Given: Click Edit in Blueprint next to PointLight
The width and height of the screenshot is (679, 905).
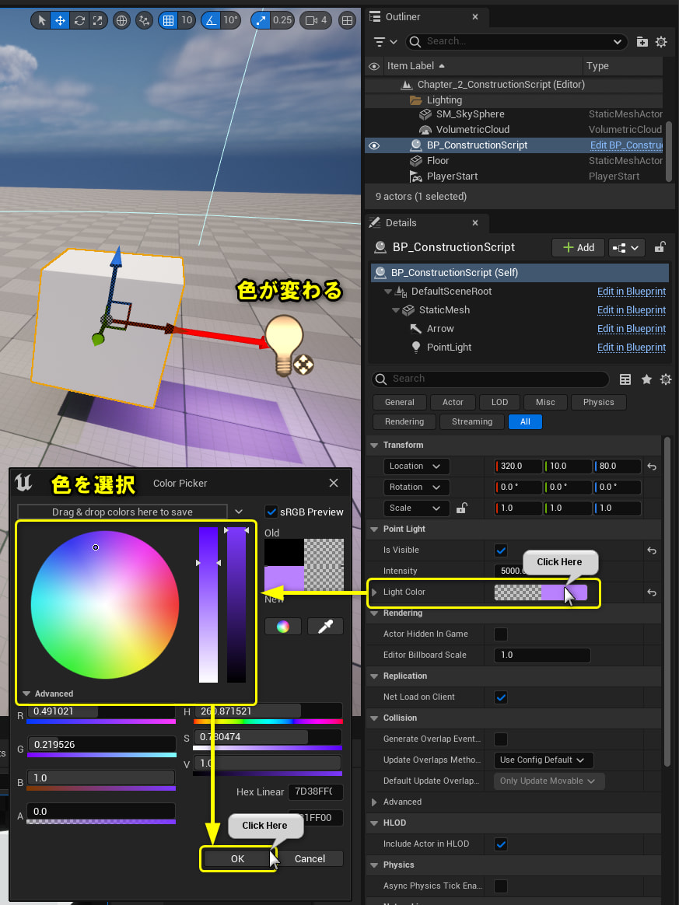Looking at the screenshot, I should point(631,347).
